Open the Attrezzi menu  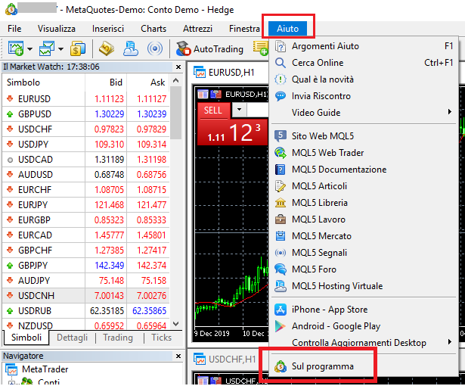click(197, 29)
